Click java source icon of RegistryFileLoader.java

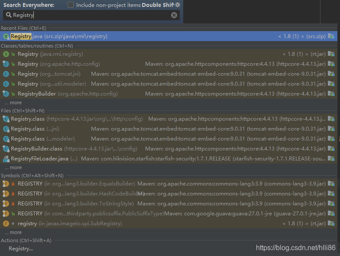click(6, 159)
